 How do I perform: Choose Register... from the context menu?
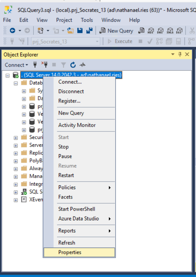click(79, 101)
